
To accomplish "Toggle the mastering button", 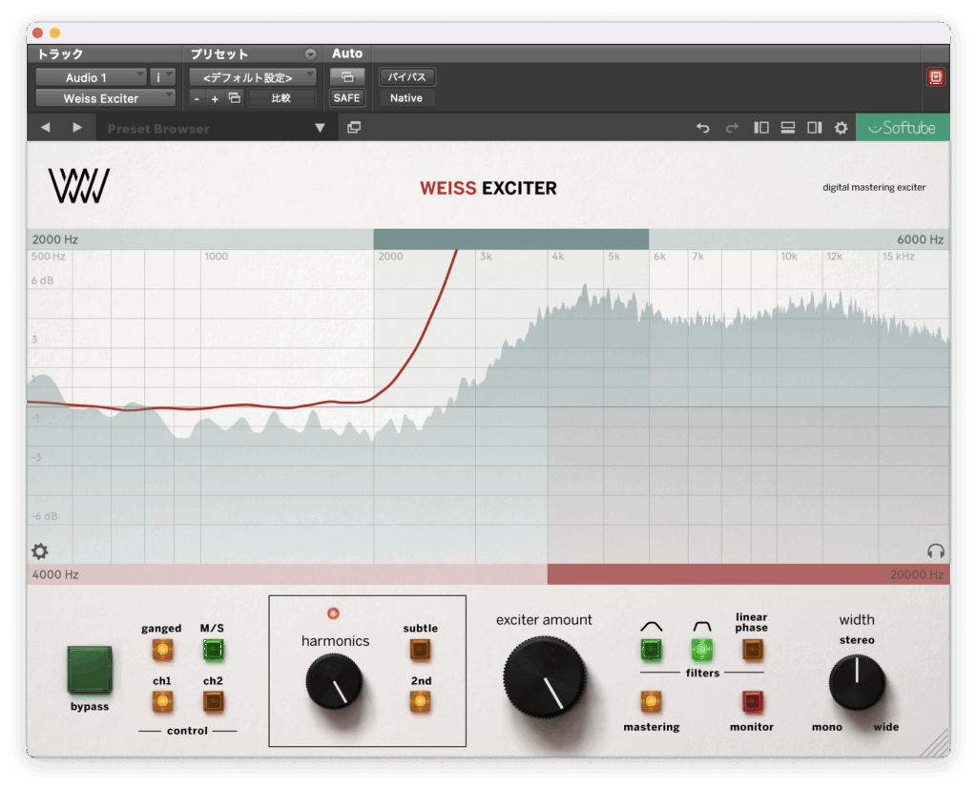I will (651, 702).
